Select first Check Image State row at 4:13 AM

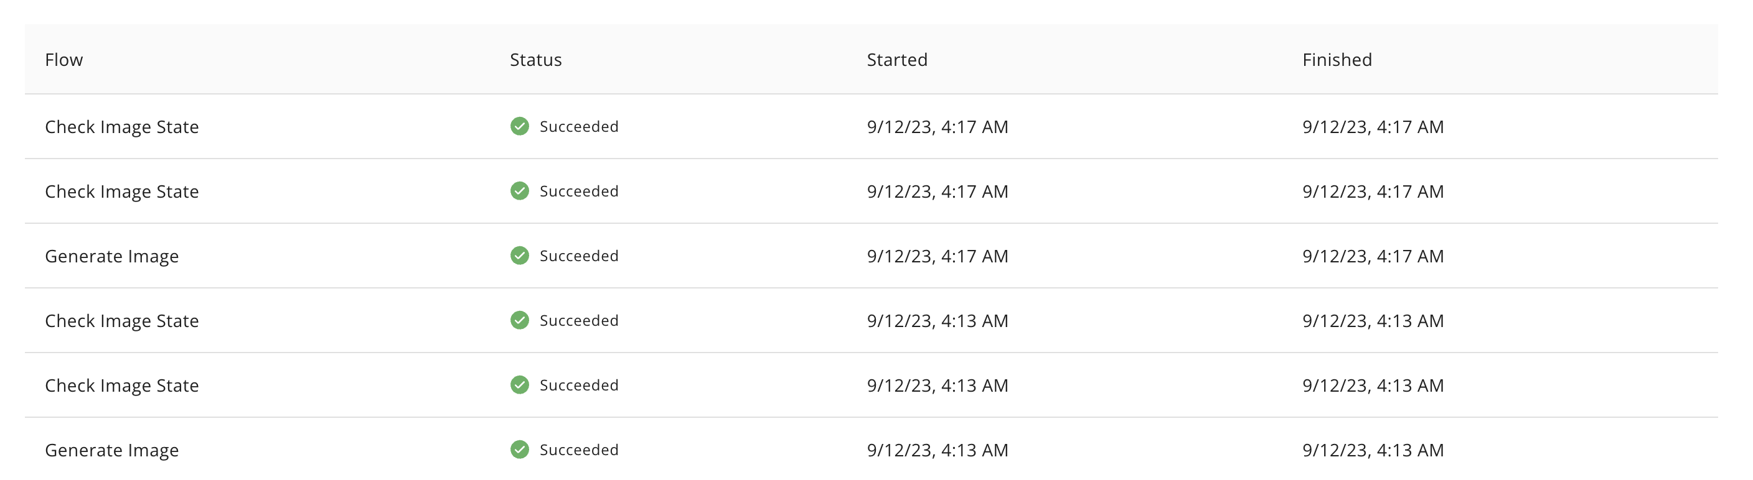tap(871, 320)
